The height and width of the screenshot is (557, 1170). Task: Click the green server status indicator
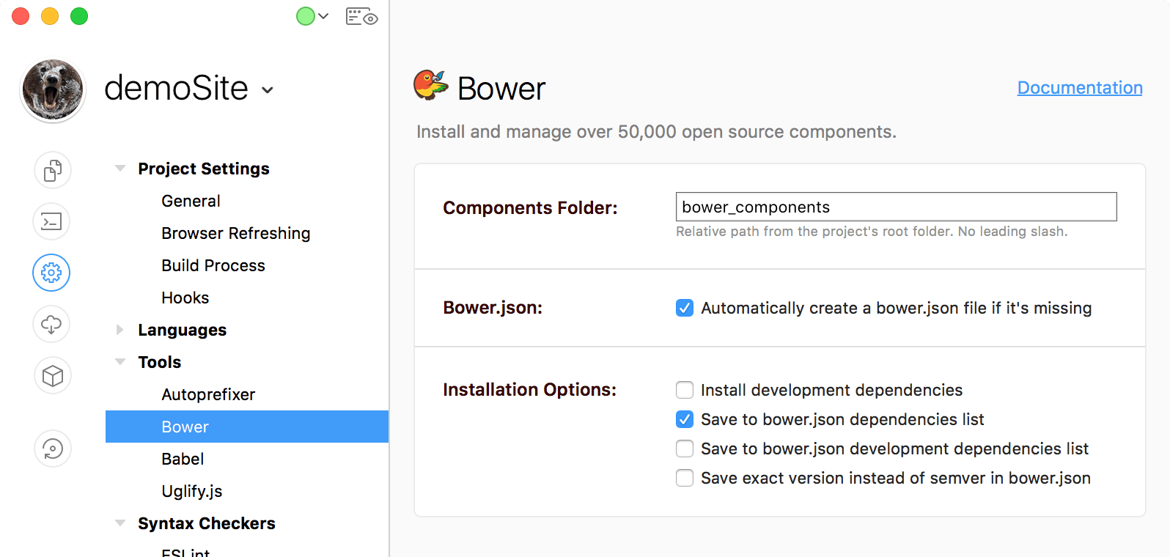tap(305, 16)
